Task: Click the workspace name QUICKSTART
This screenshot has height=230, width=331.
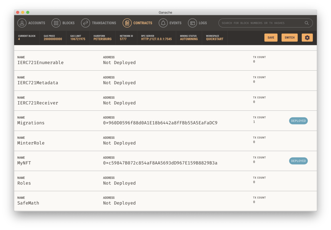Action: pos(215,39)
